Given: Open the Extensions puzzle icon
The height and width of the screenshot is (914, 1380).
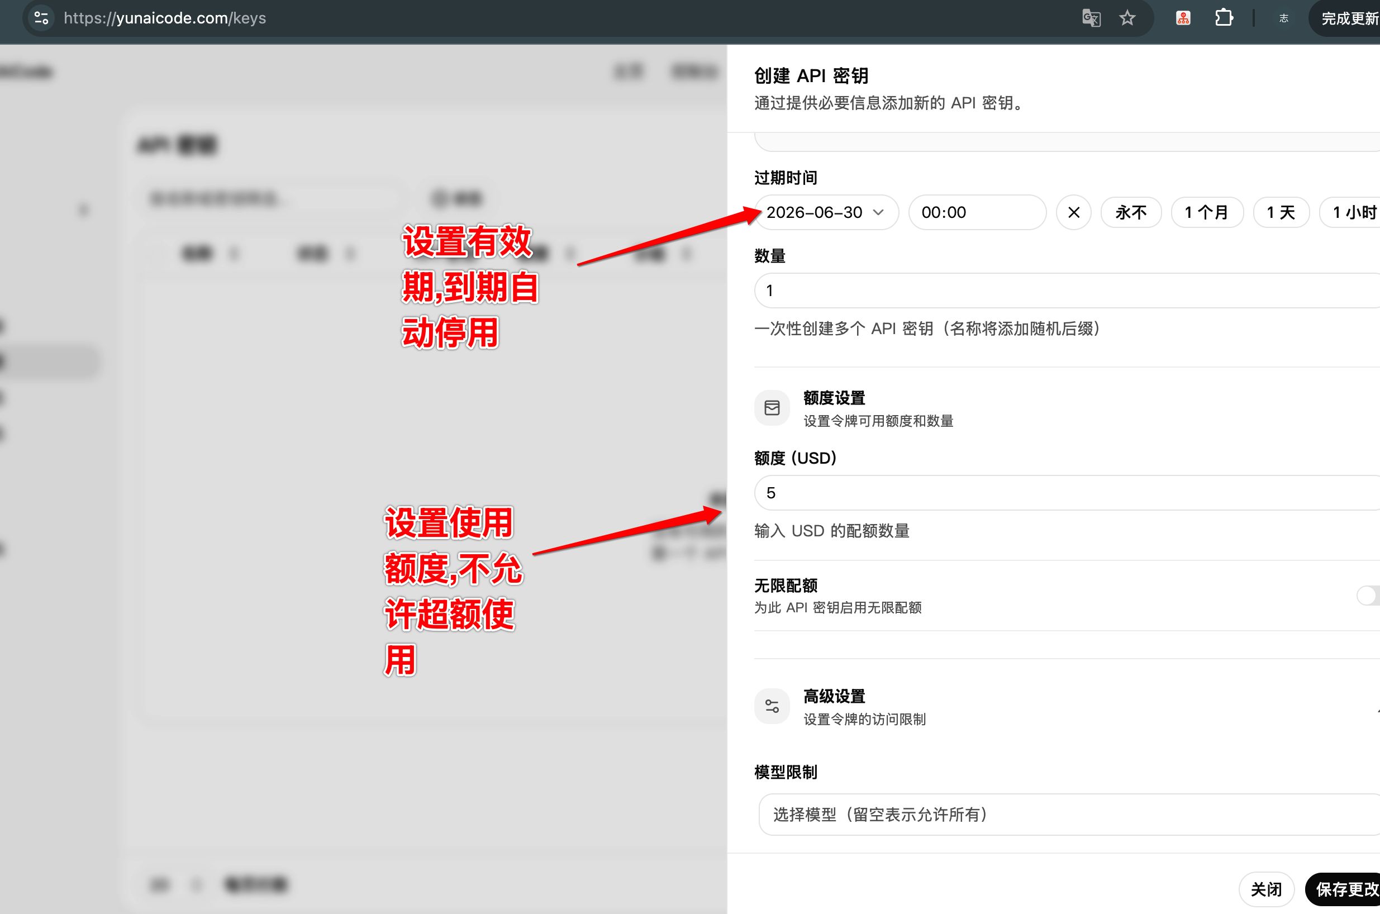Looking at the screenshot, I should pyautogui.click(x=1224, y=18).
